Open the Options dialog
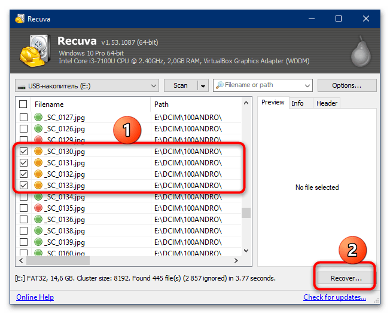Viewport: 390px width, 314px height. (347, 85)
